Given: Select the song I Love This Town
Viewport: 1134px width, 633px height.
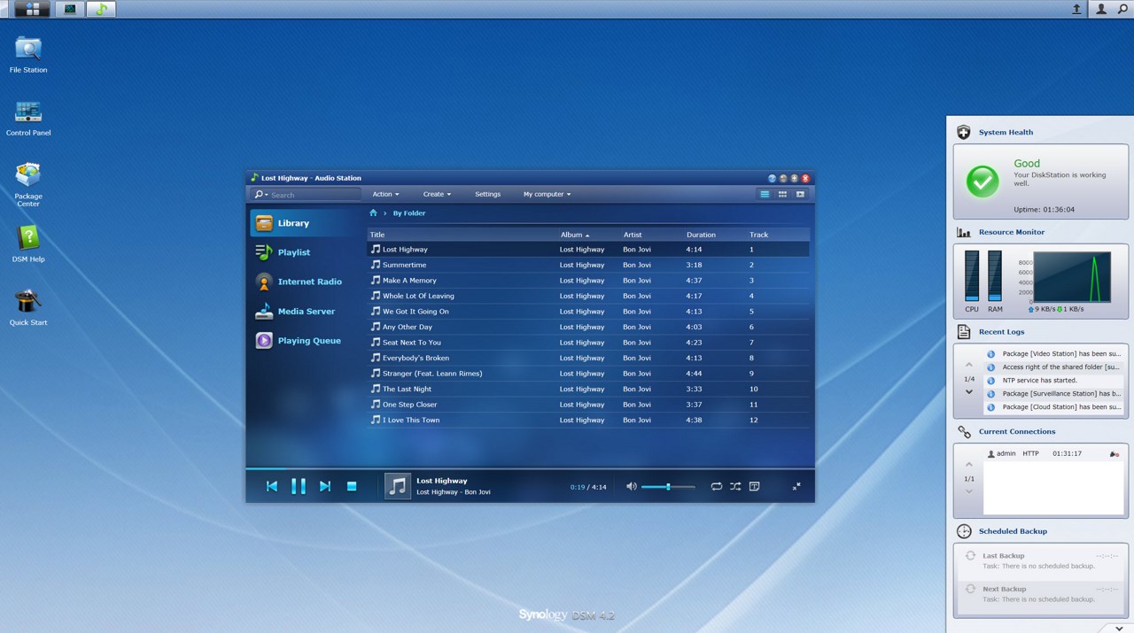Looking at the screenshot, I should (x=588, y=420).
